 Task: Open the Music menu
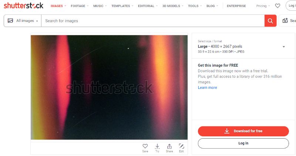point(100,6)
